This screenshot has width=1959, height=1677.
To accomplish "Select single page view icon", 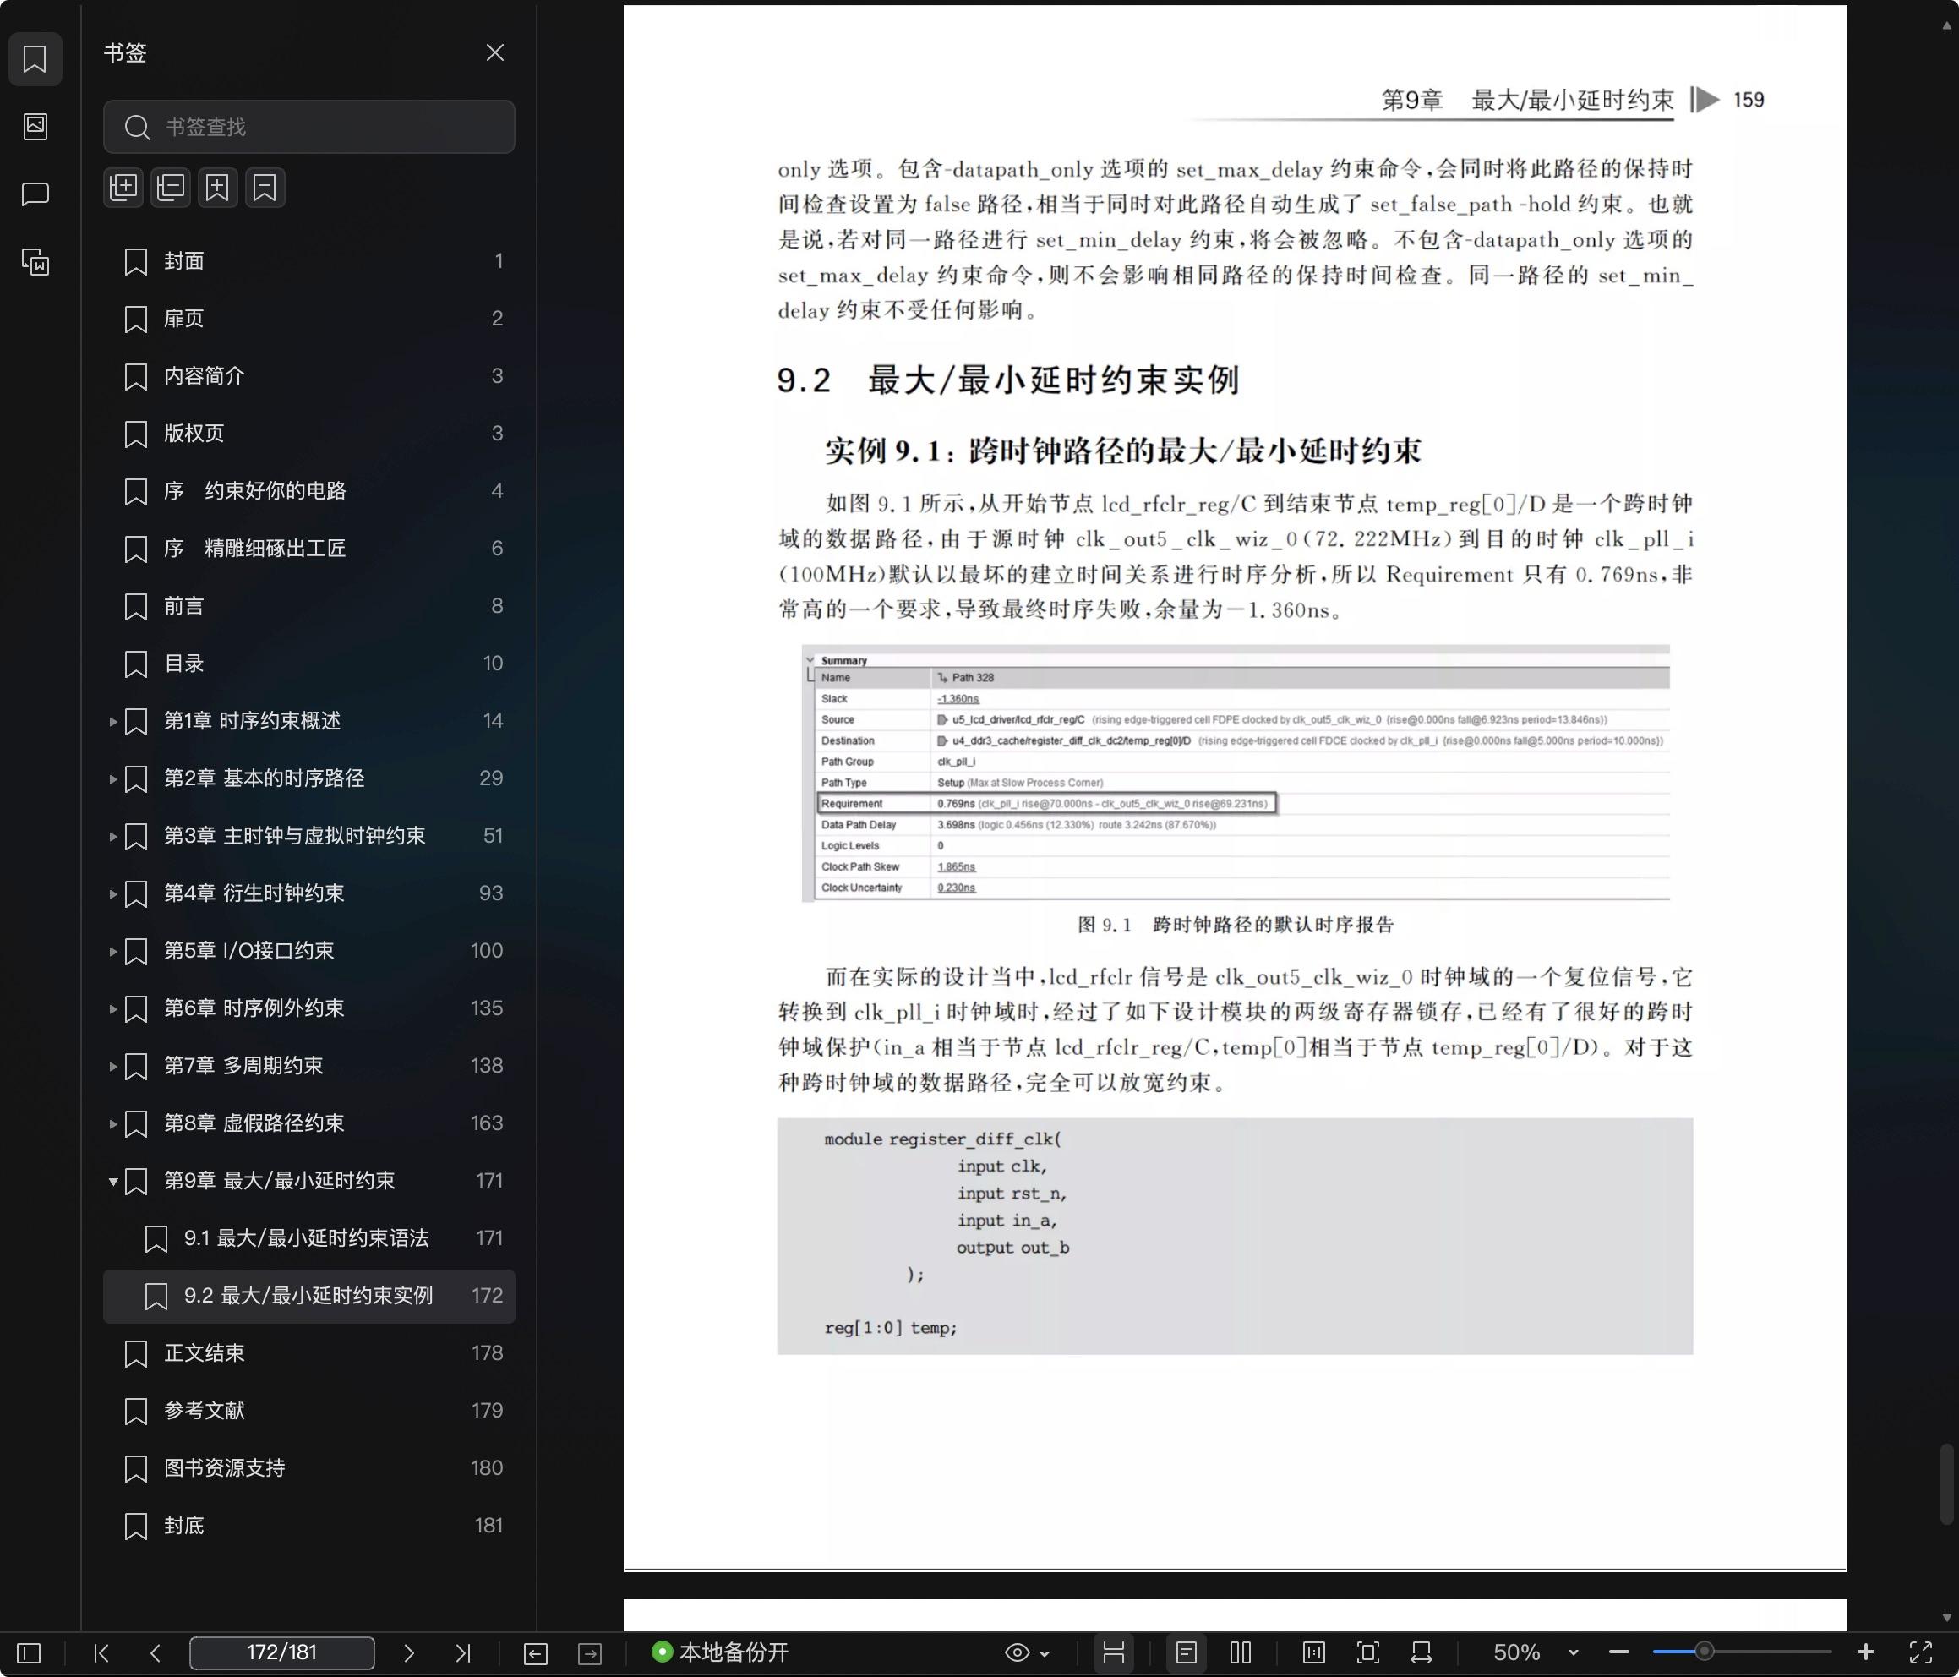I will 1187,1653.
